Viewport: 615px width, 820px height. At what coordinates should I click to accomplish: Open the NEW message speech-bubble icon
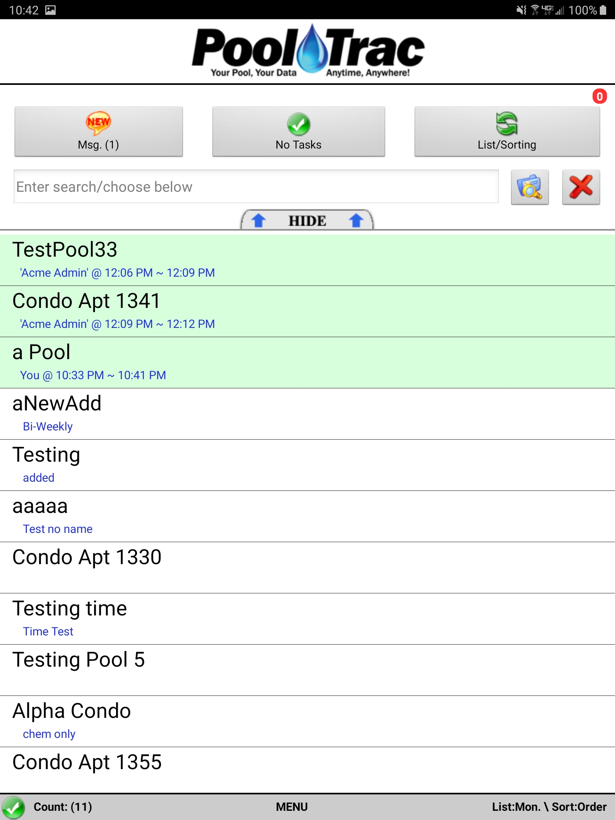point(98,123)
